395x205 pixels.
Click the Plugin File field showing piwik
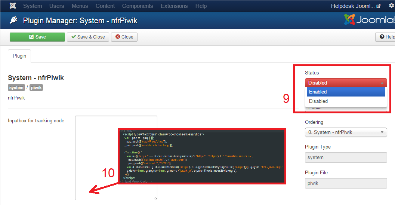pyautogui.click(x=346, y=183)
